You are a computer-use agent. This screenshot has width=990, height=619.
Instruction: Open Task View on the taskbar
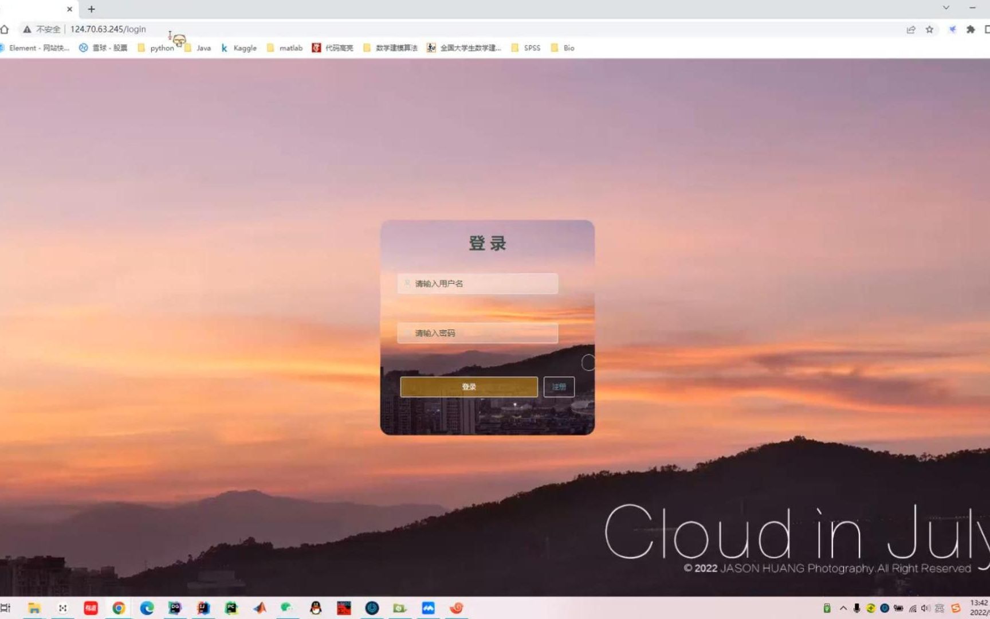click(x=5, y=608)
